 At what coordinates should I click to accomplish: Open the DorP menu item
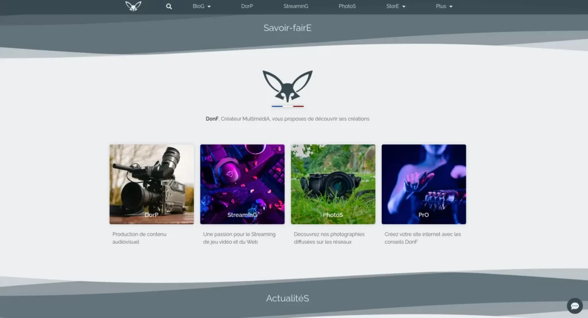[x=247, y=6]
